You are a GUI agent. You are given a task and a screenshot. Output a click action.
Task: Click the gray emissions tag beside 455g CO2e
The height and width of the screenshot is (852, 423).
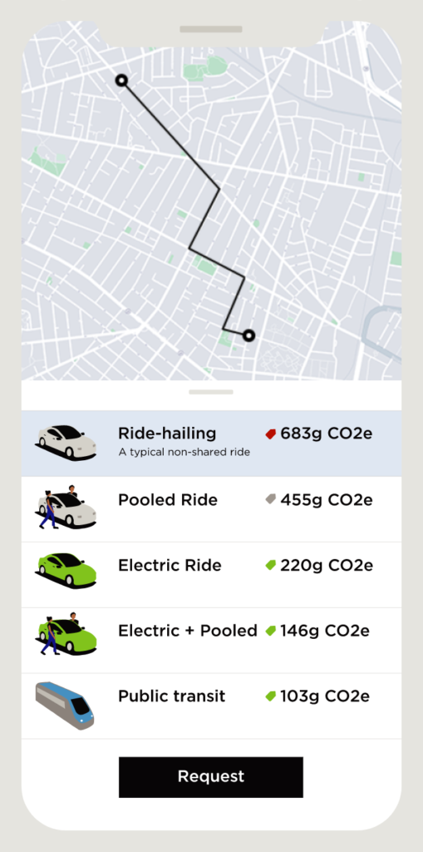coord(270,499)
